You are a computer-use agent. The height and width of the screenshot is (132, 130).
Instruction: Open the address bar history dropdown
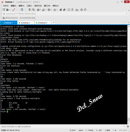coord(127,14)
